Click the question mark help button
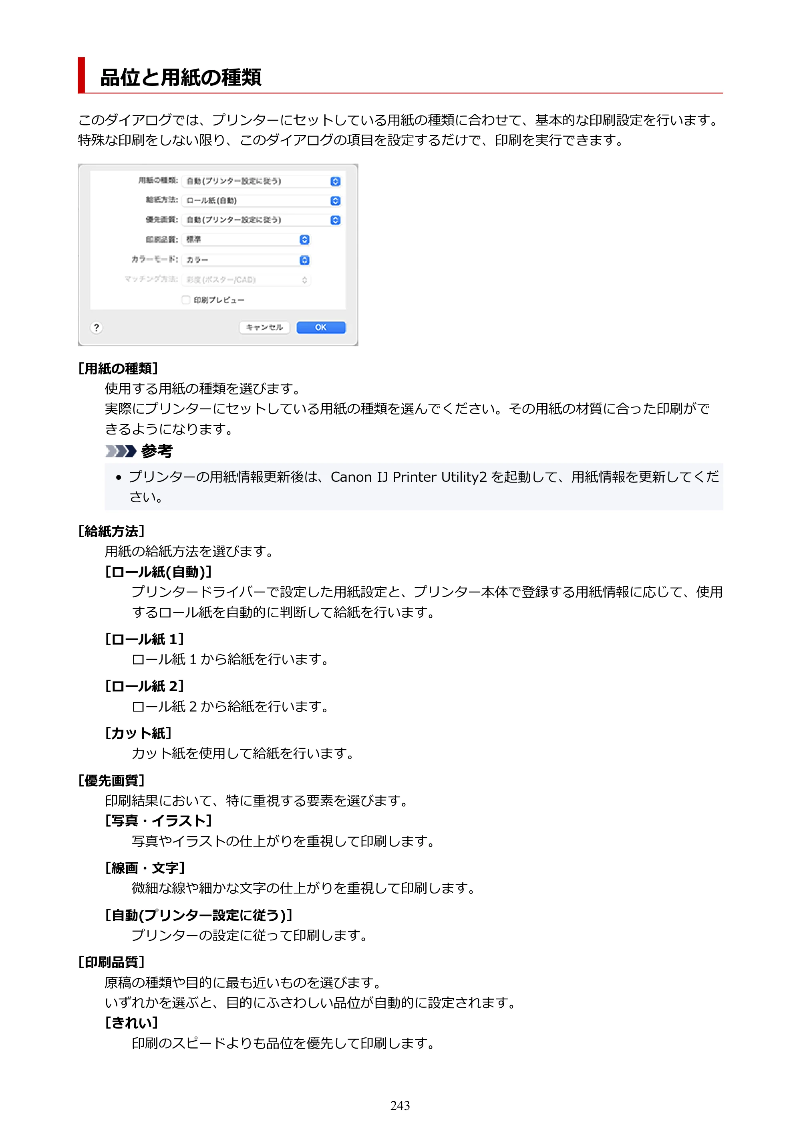This screenshot has width=801, height=1134. [96, 327]
